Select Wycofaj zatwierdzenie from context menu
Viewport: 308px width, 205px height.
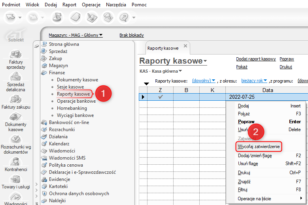(x=259, y=146)
